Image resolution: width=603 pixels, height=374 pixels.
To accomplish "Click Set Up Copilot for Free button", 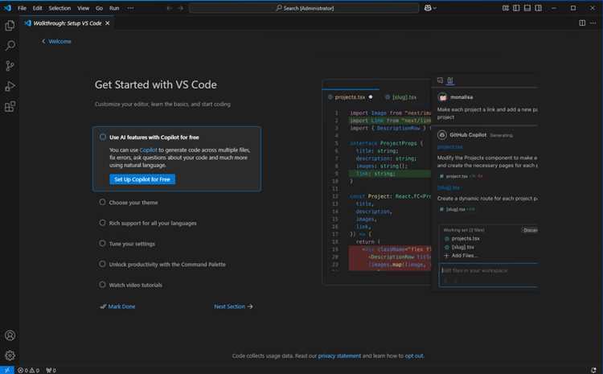I will pos(142,179).
